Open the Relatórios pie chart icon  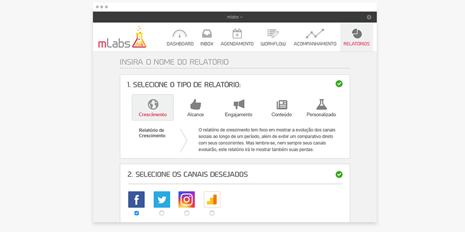click(357, 34)
